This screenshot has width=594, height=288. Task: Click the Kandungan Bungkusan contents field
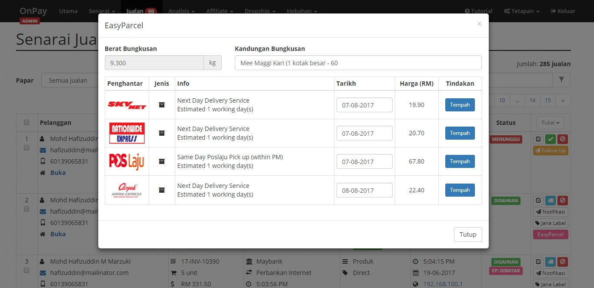(x=358, y=63)
